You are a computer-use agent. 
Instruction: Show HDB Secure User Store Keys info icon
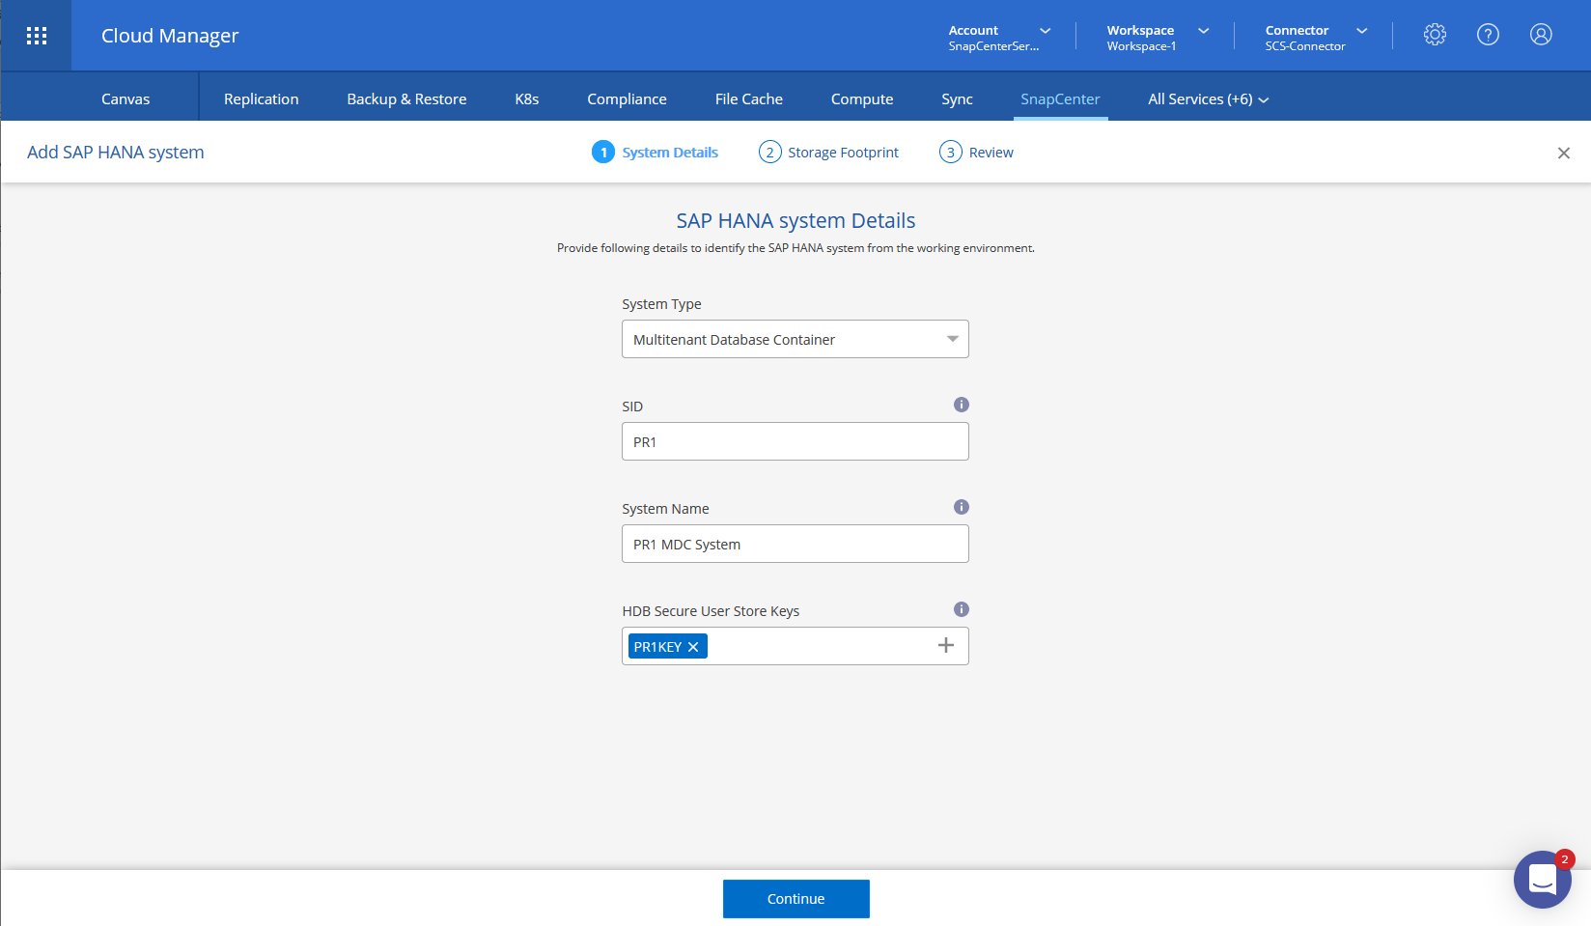coord(962,609)
